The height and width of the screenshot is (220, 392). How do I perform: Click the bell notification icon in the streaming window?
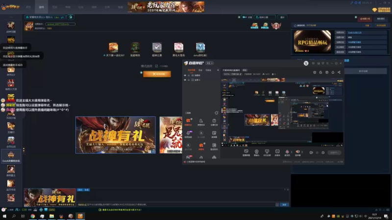pyautogui.click(x=333, y=72)
